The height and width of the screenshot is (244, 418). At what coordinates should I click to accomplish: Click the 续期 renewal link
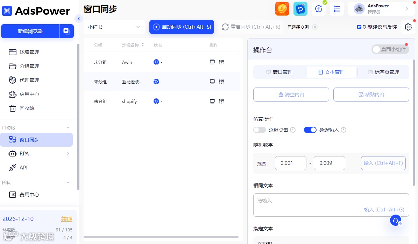(x=67, y=219)
